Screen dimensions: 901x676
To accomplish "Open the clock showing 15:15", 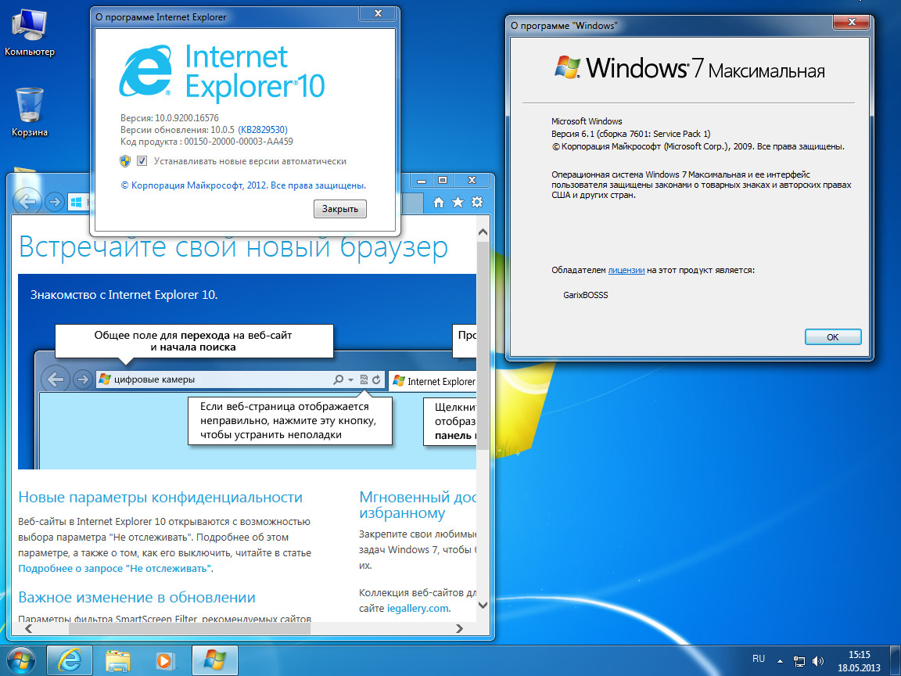I will pos(859,655).
